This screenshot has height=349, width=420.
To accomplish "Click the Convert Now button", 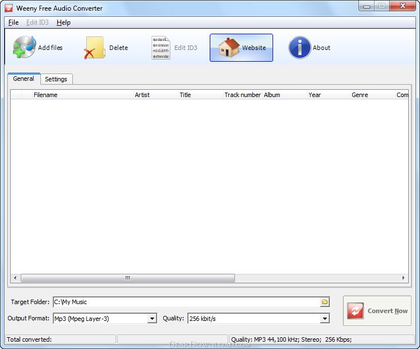I will point(377,311).
